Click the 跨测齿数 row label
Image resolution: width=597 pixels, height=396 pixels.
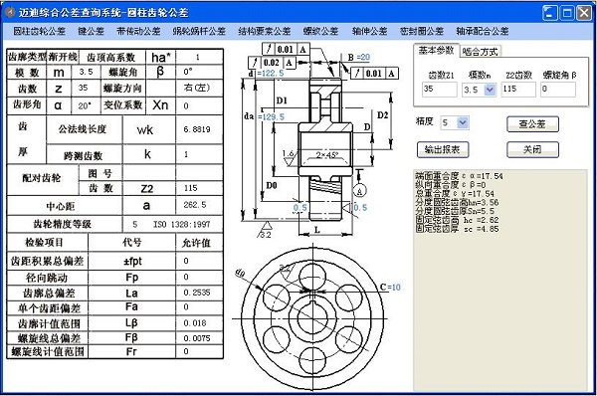pyautogui.click(x=84, y=156)
